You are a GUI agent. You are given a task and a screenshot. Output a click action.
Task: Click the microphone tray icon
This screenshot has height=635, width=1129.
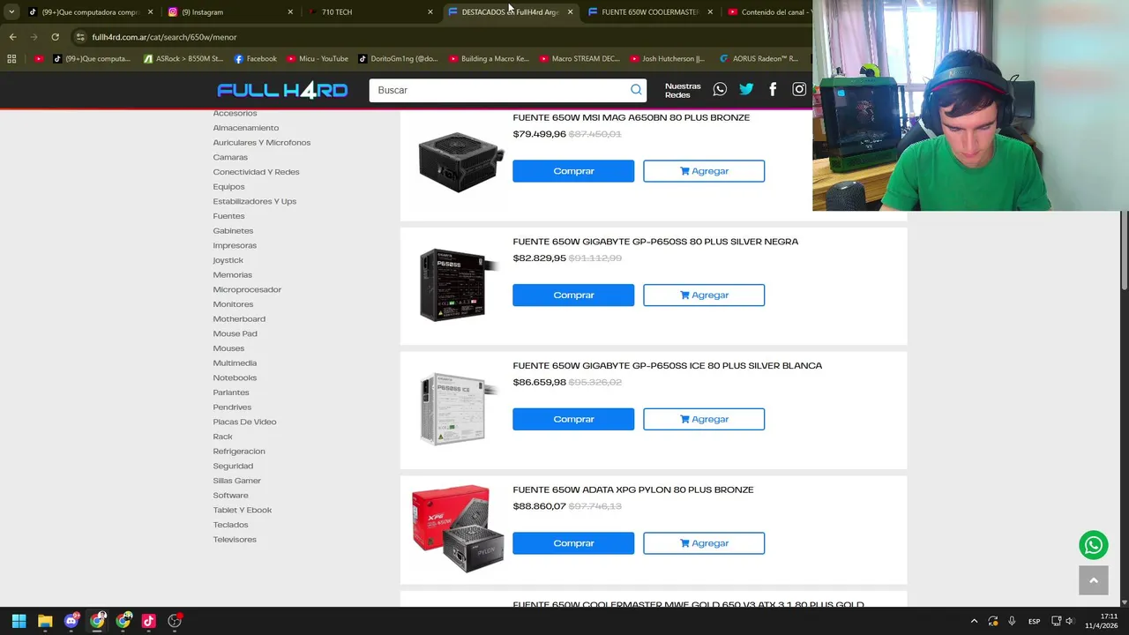(1012, 621)
